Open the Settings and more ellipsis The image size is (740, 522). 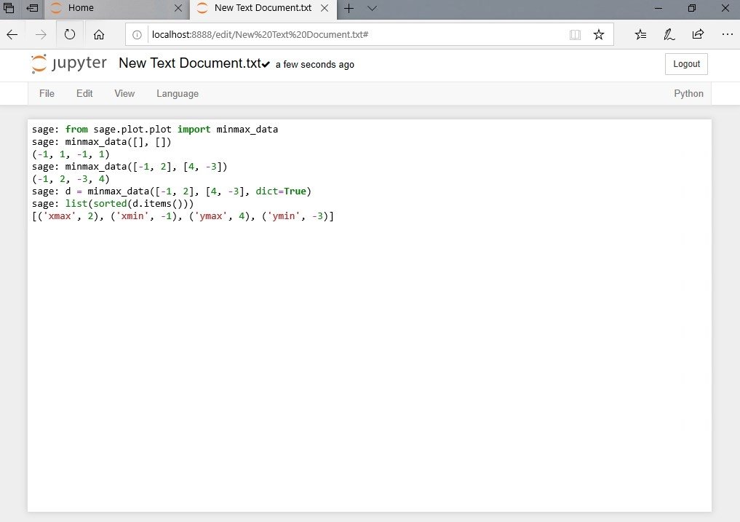click(727, 34)
